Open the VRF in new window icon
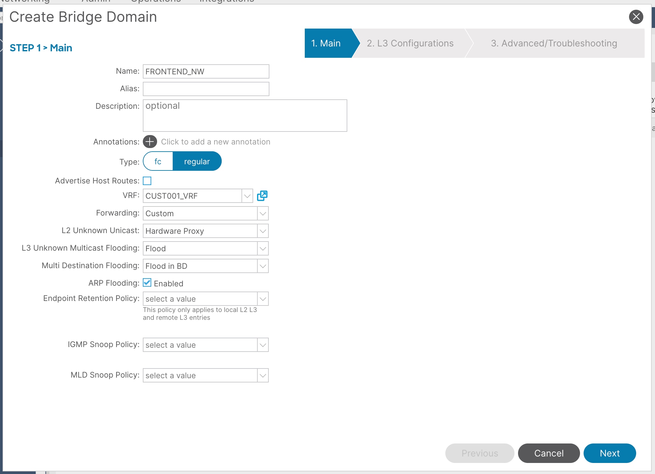The image size is (655, 474). [262, 195]
